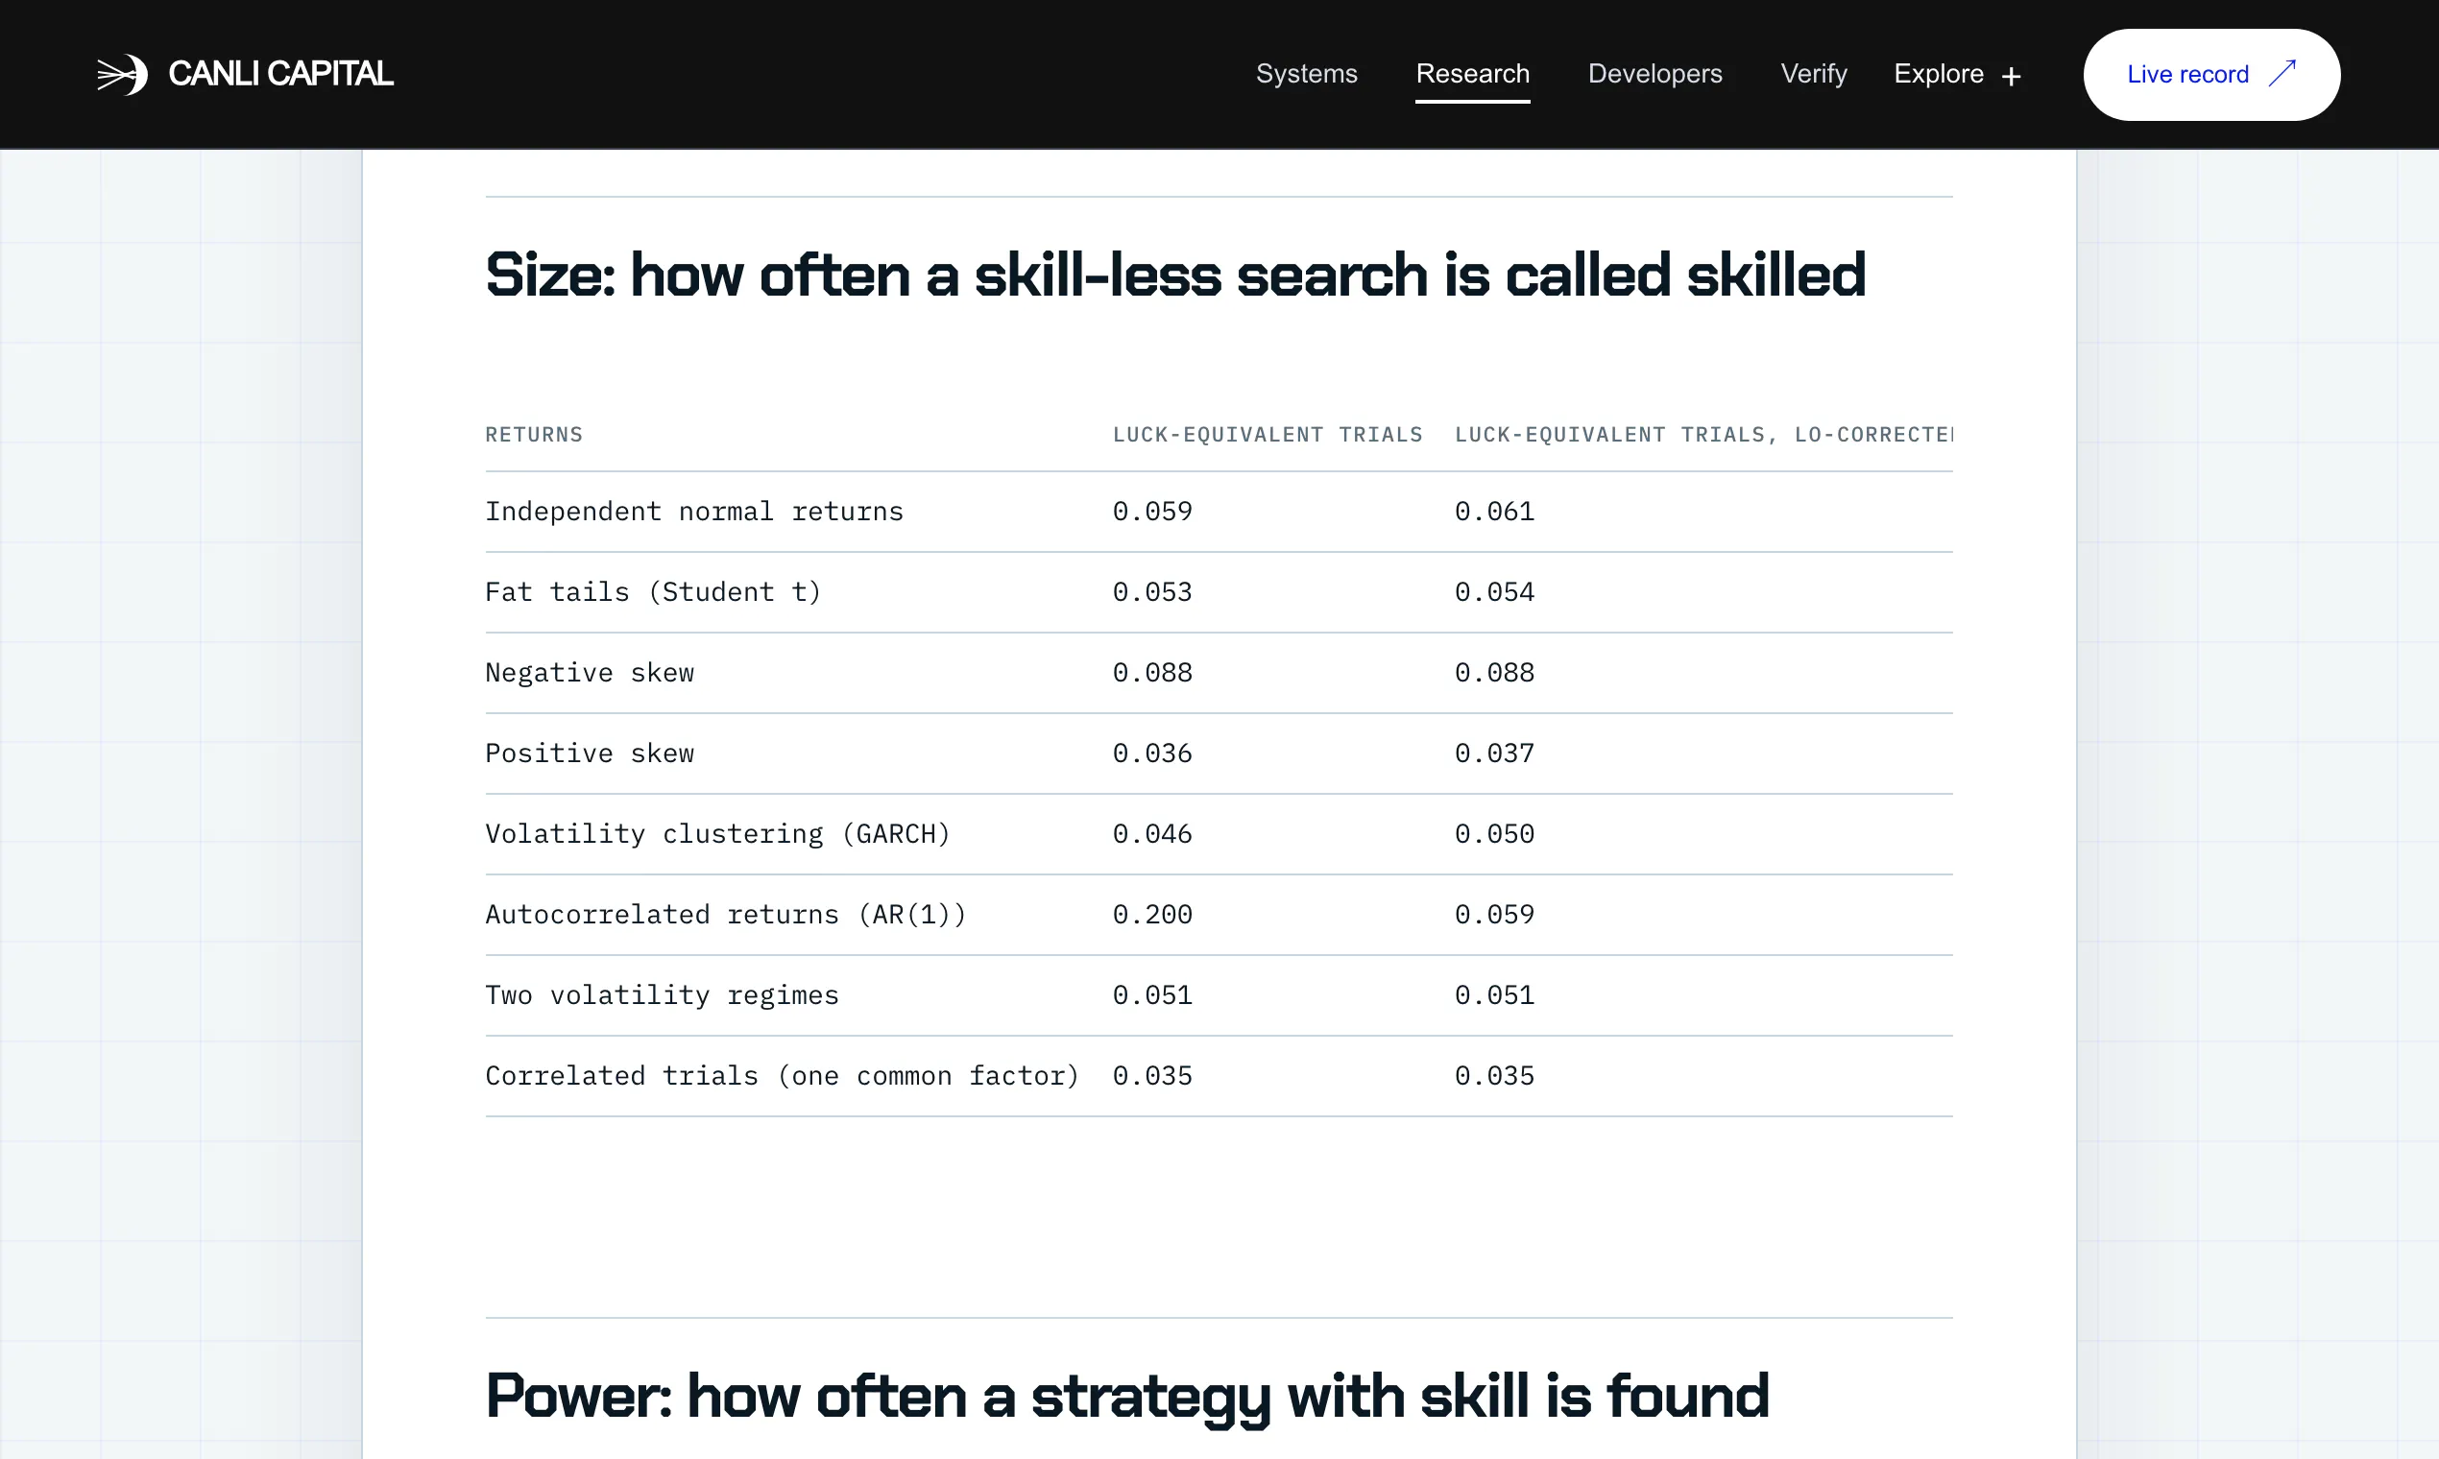Click the 0.037 value in Positive skew row
Viewport: 2439px width, 1459px height.
(x=1494, y=753)
